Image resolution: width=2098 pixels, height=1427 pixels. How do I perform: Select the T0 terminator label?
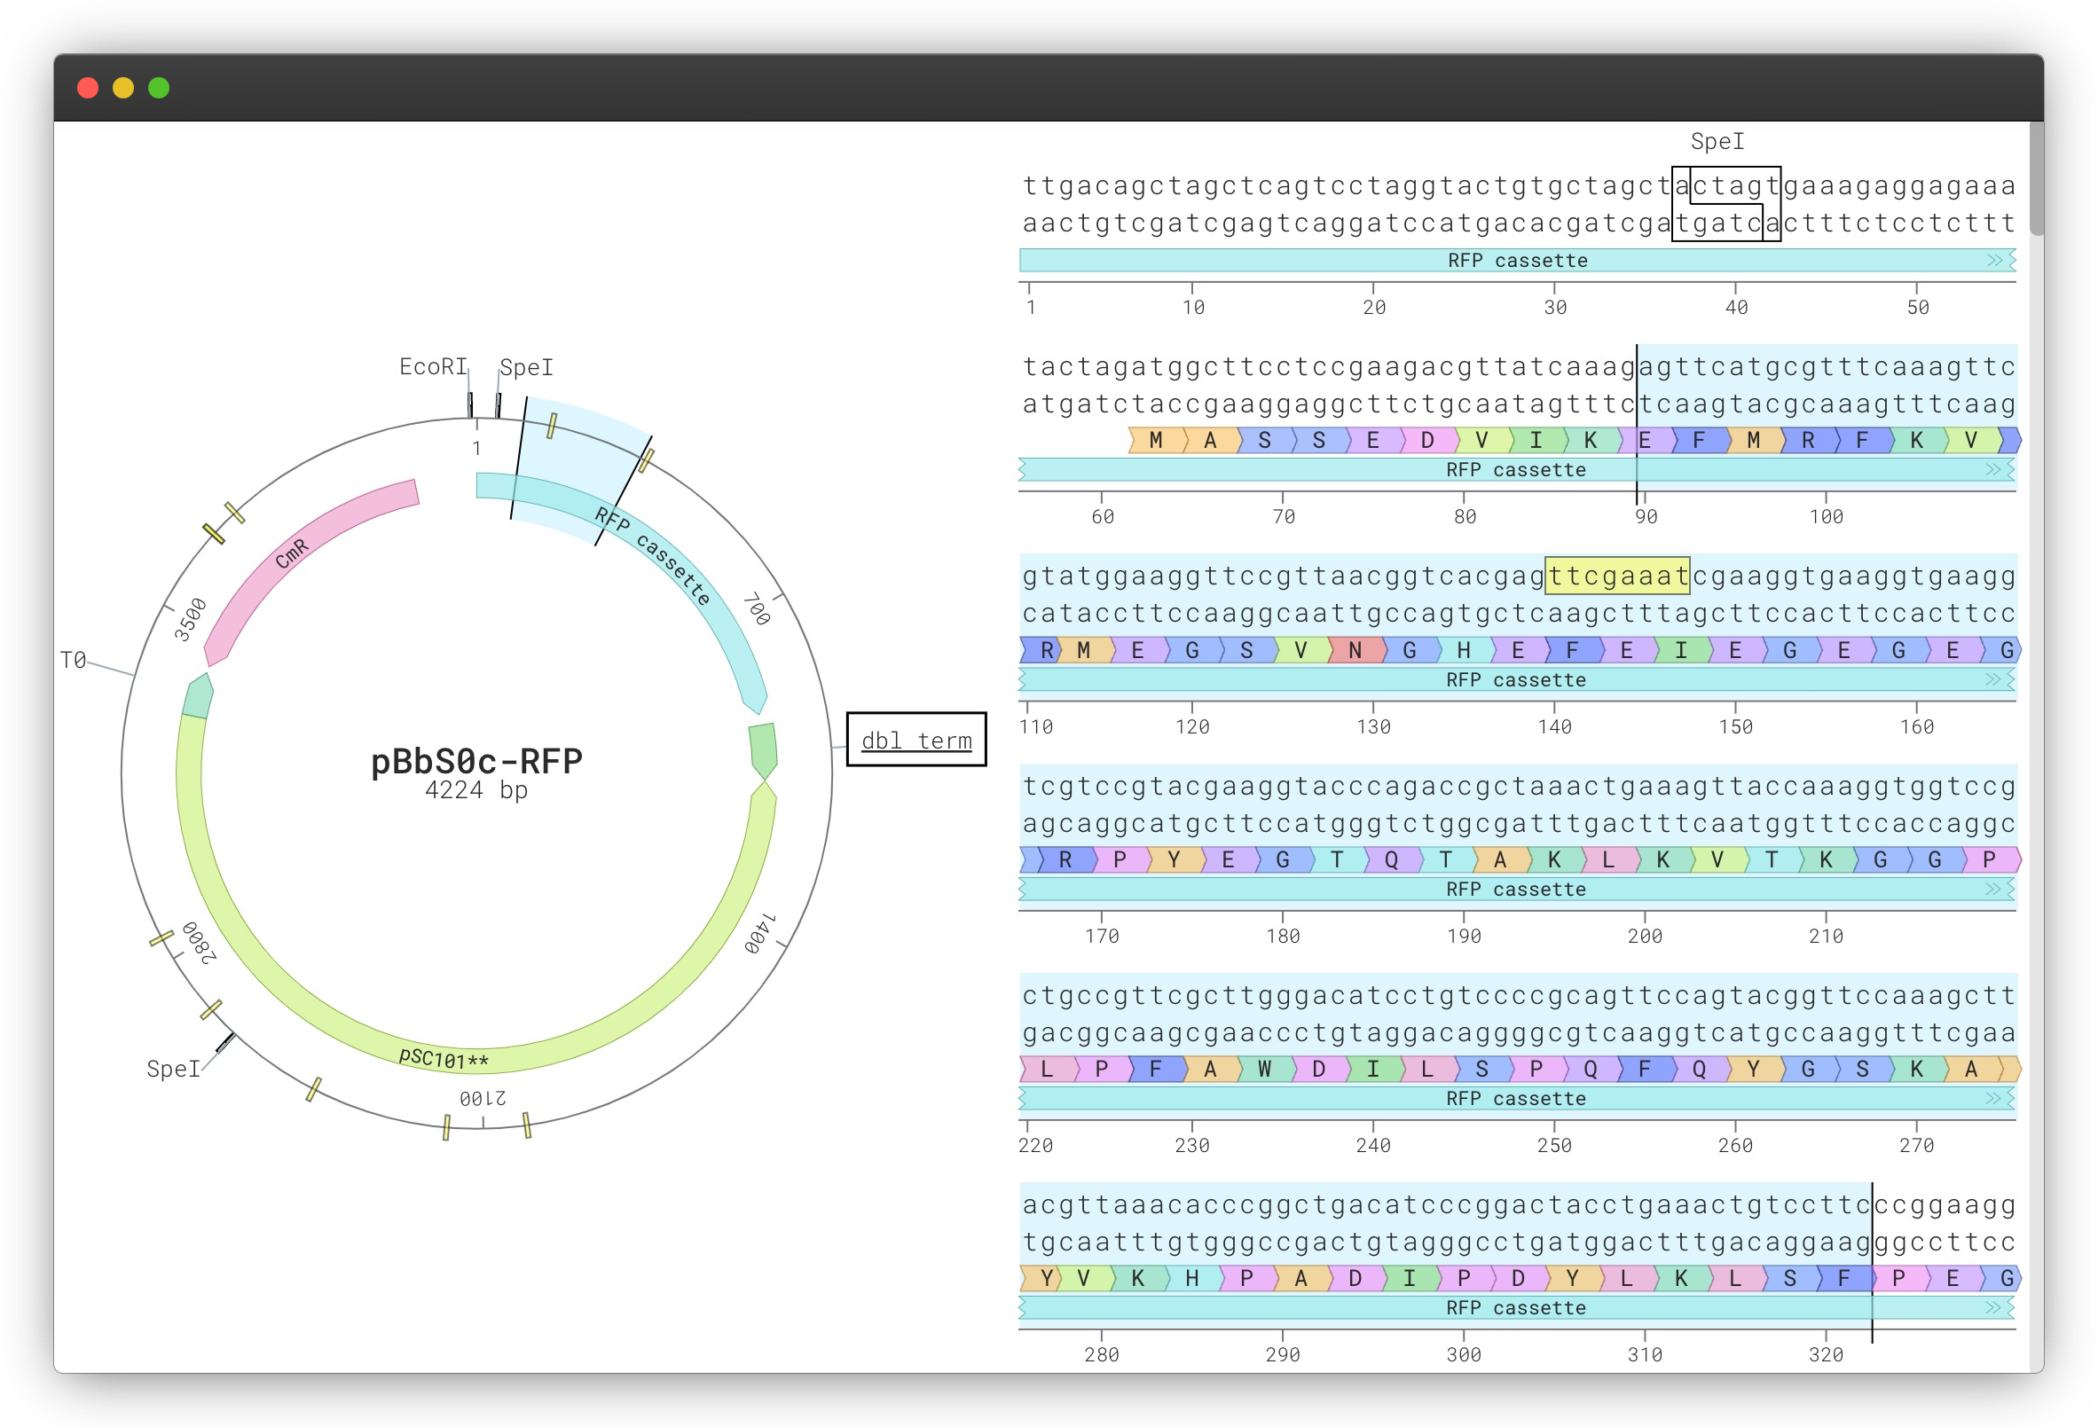(x=73, y=661)
